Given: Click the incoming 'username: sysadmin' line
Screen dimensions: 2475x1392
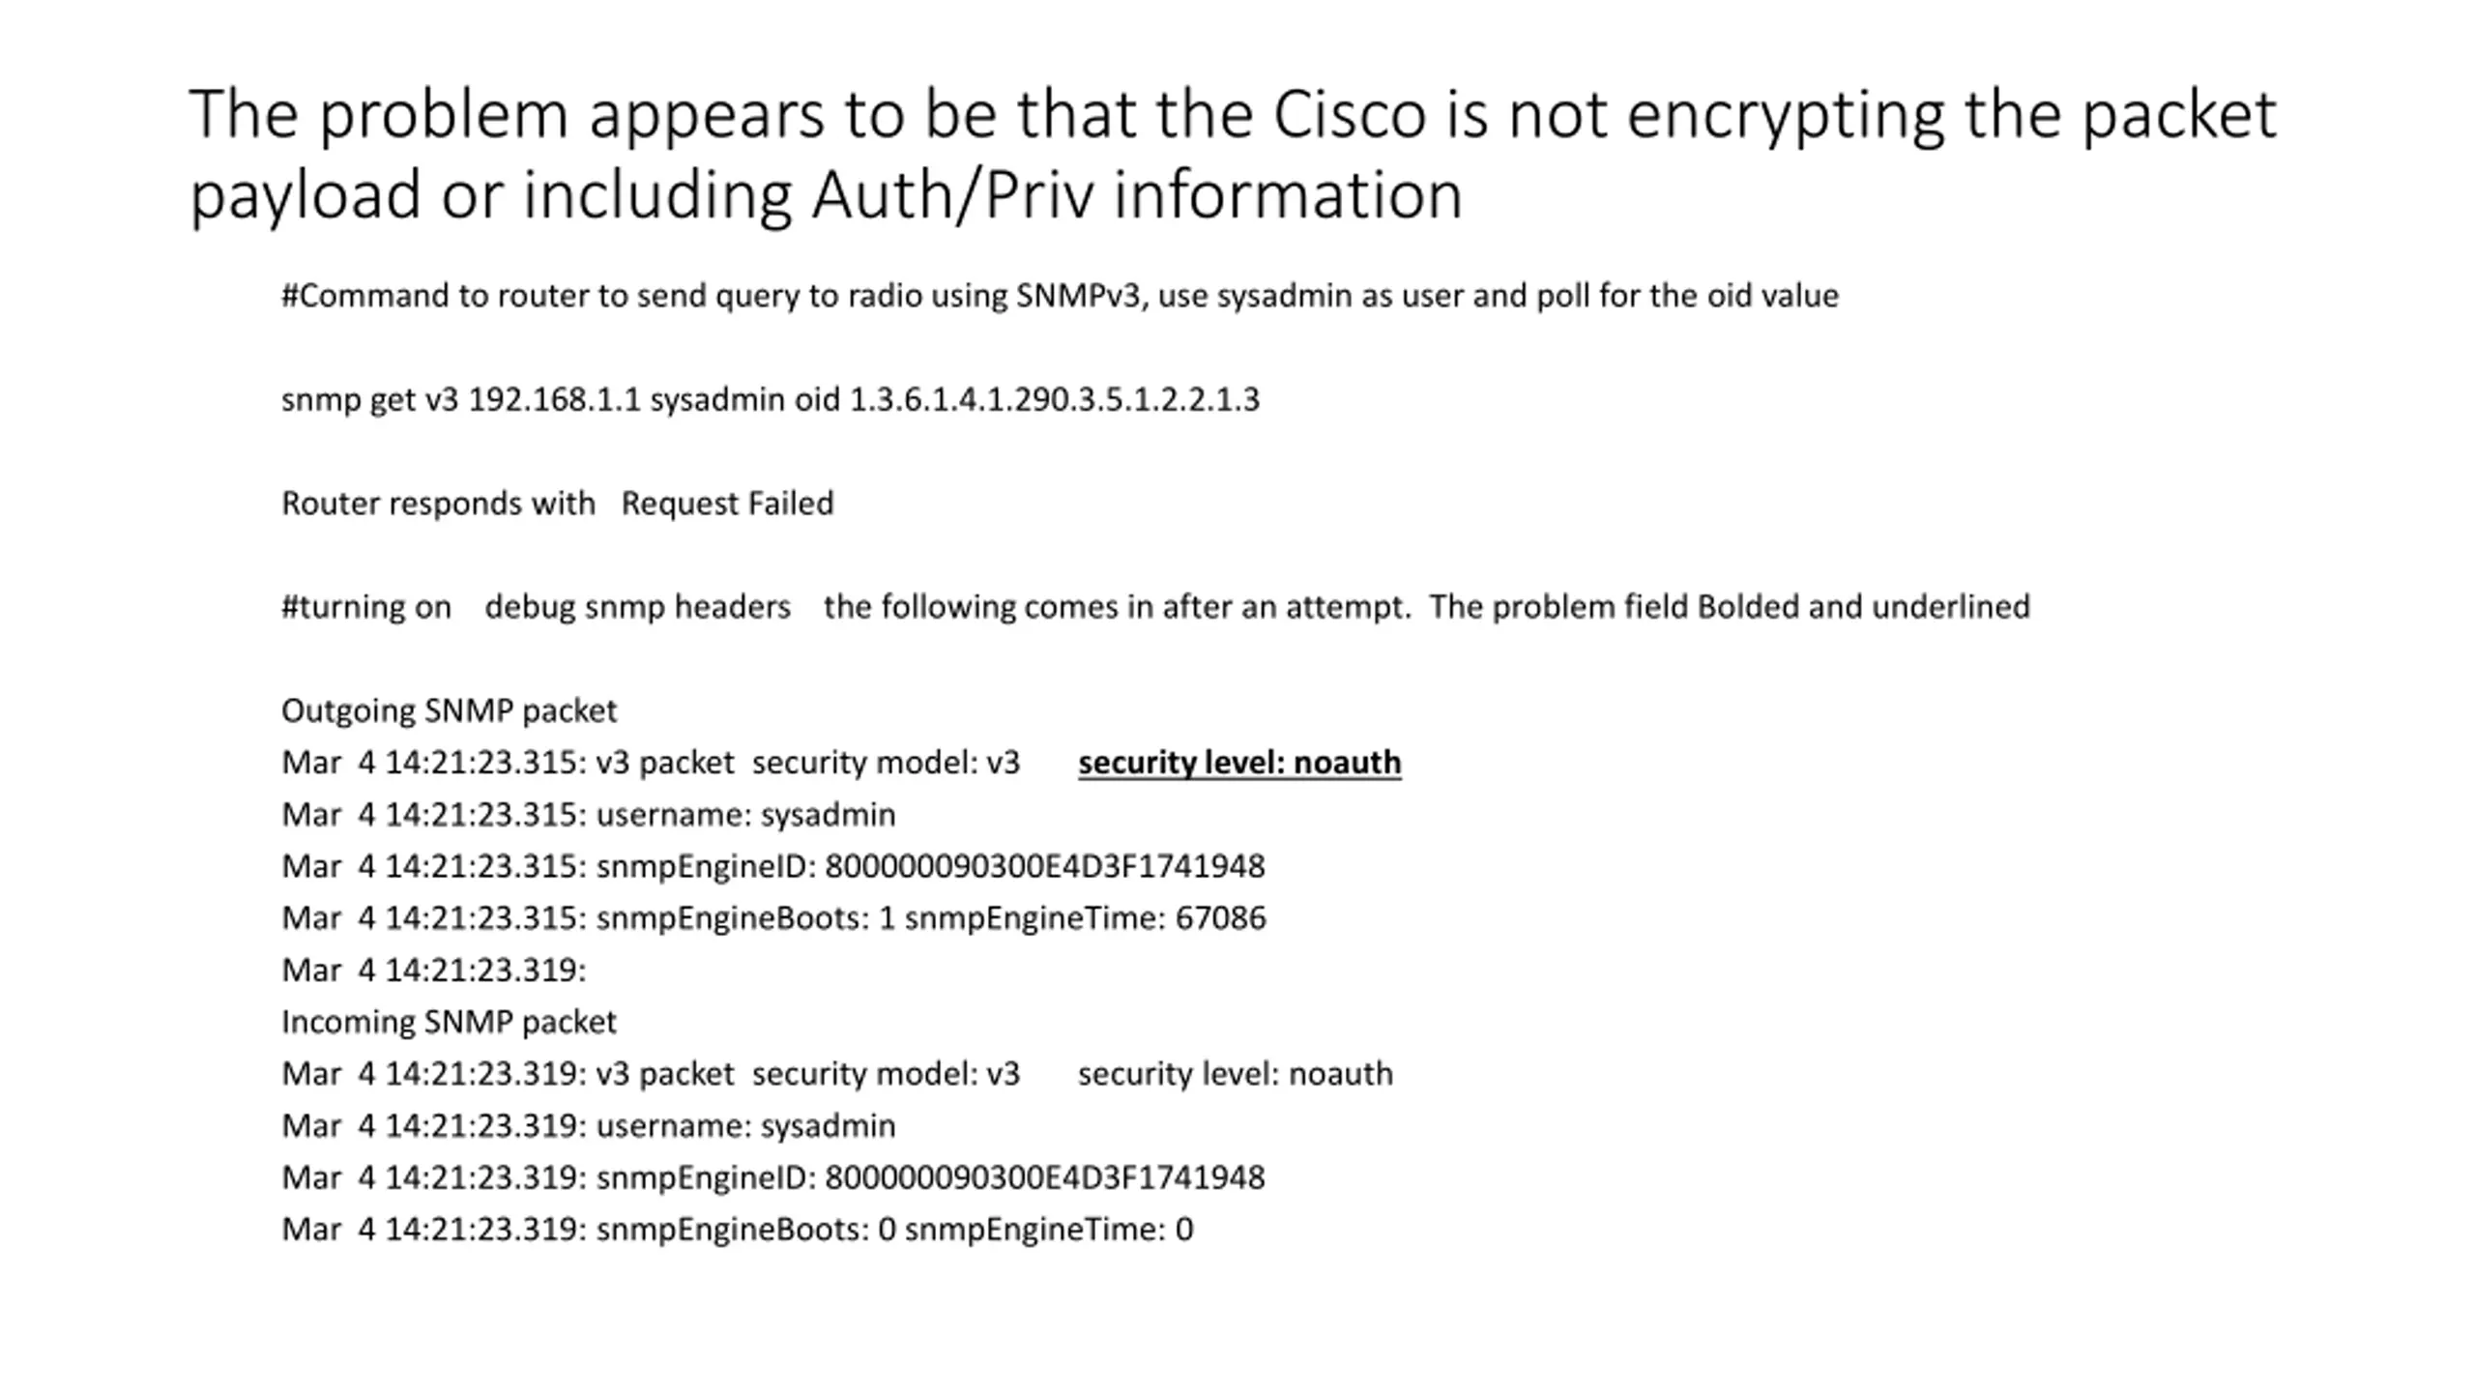Looking at the screenshot, I should coord(588,1126).
